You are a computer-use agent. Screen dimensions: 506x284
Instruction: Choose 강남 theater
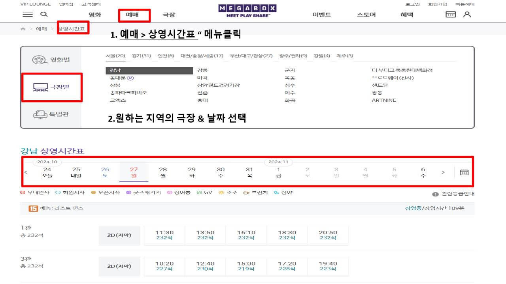click(149, 71)
